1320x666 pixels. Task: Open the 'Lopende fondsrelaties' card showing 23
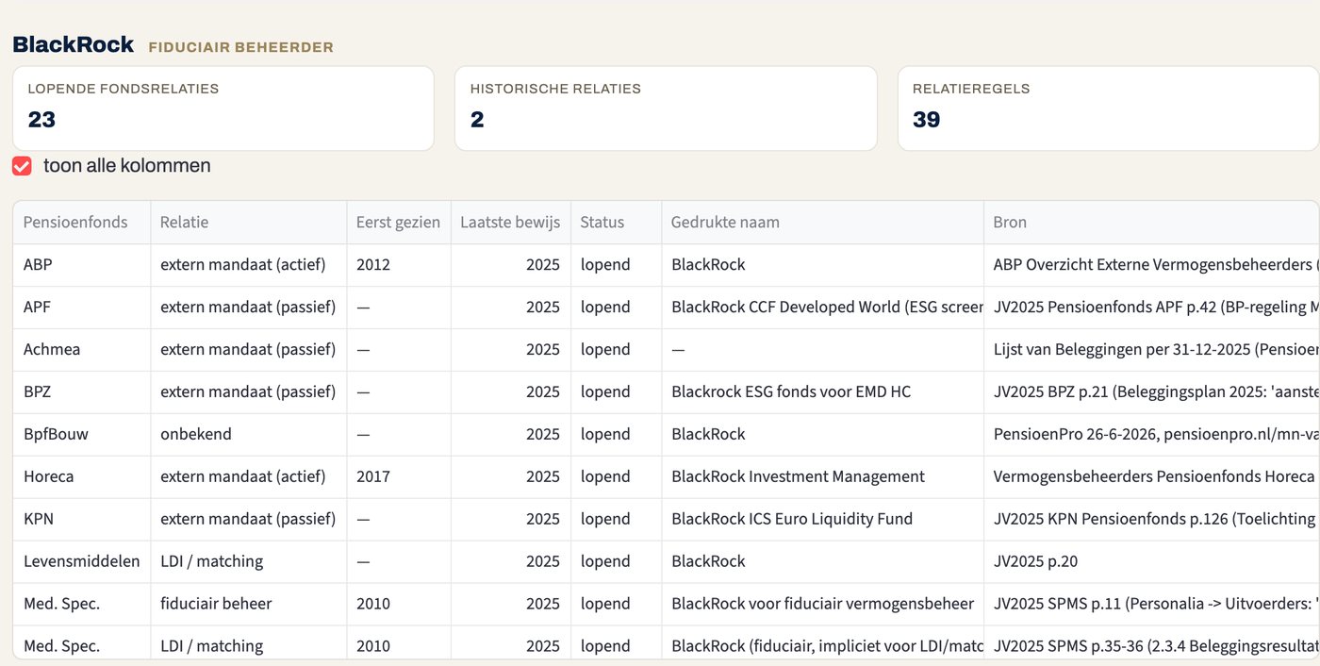pyautogui.click(x=223, y=108)
